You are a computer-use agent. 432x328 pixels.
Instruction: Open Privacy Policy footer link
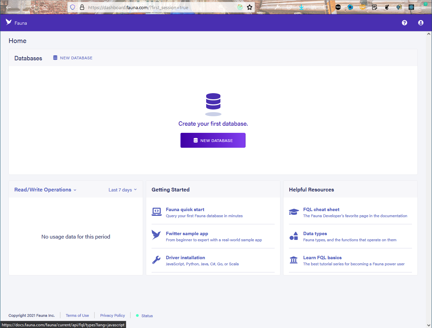coord(113,315)
